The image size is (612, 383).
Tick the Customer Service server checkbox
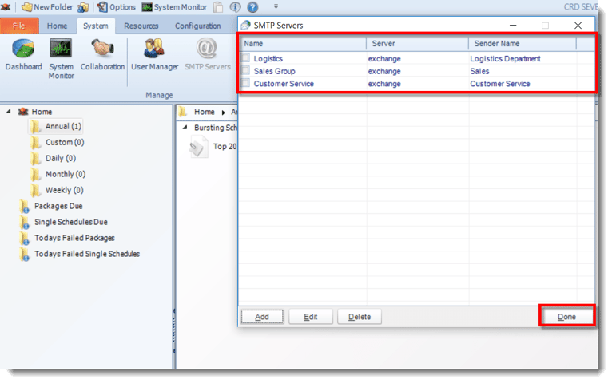click(x=245, y=83)
